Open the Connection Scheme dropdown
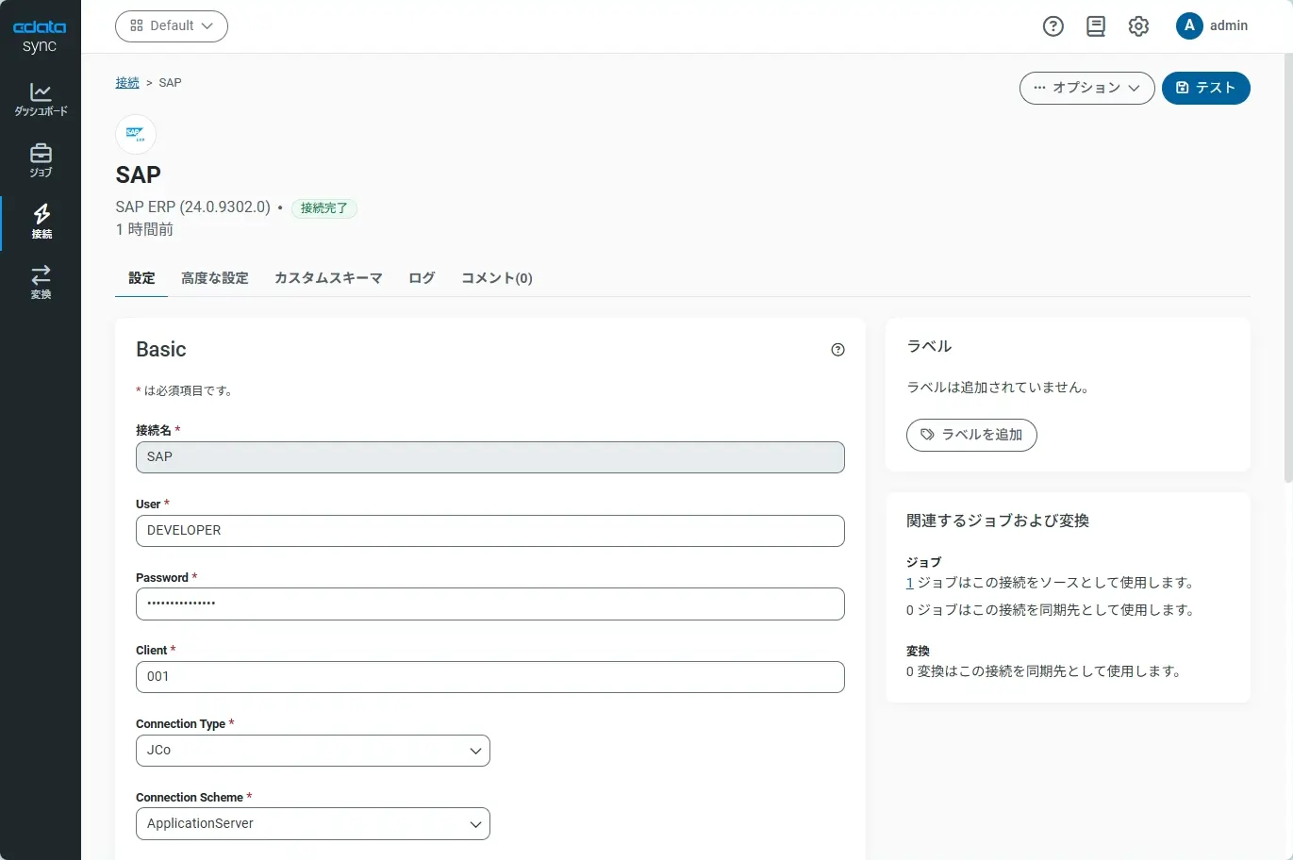Viewport: 1293px width, 860px height. coord(312,823)
